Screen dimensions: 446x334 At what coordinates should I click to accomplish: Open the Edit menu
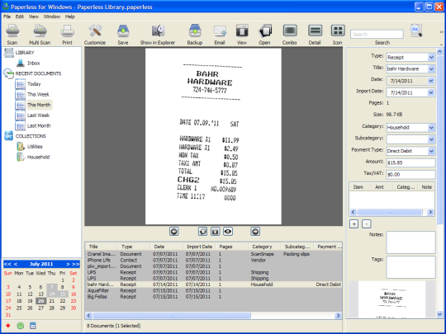(x=19, y=16)
